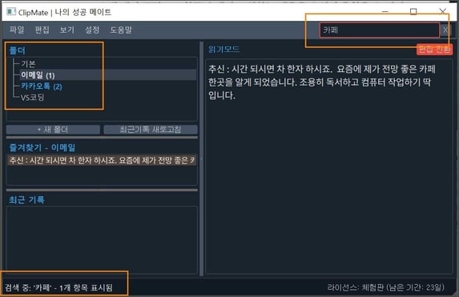Click the 읽기모드 label
This screenshot has width=459, height=297.
(x=223, y=49)
